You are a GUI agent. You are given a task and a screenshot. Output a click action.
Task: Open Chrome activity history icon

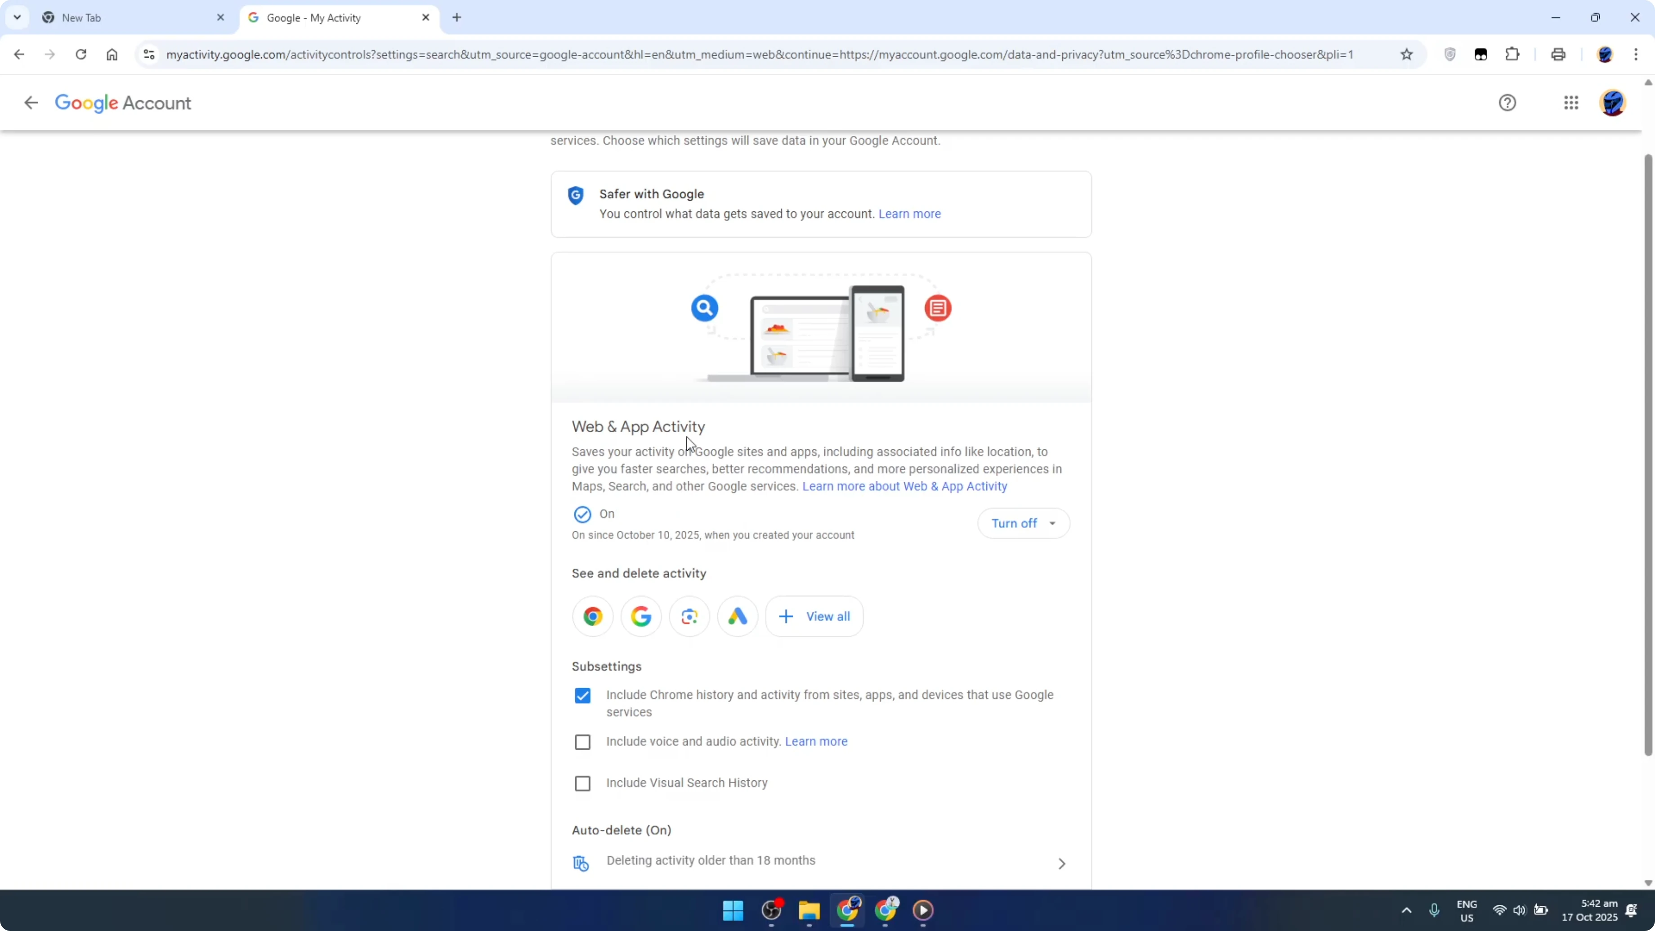[592, 616]
